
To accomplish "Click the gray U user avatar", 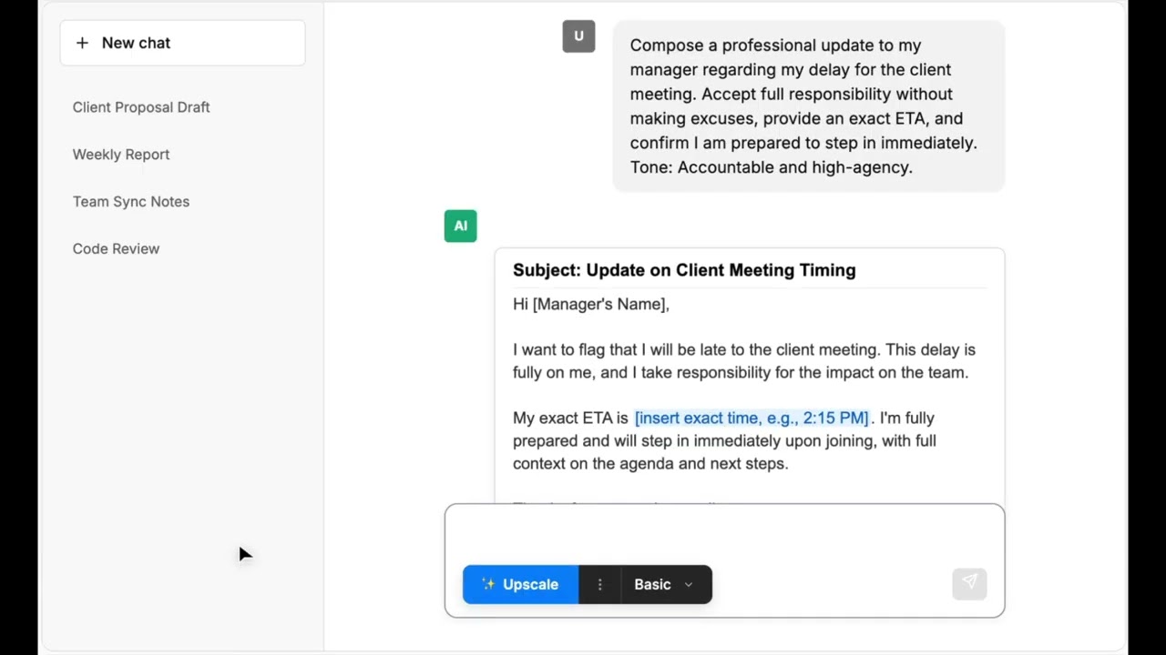I will (x=578, y=36).
